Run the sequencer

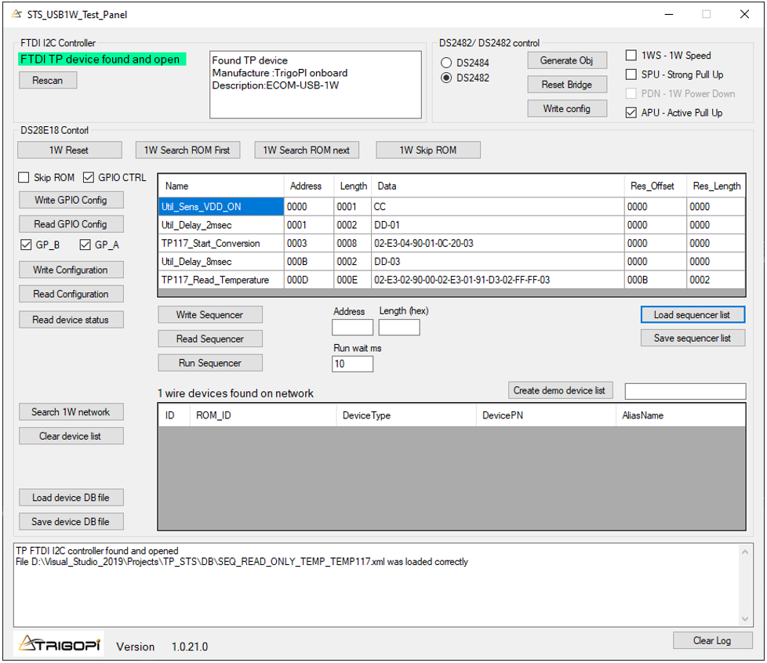[209, 363]
